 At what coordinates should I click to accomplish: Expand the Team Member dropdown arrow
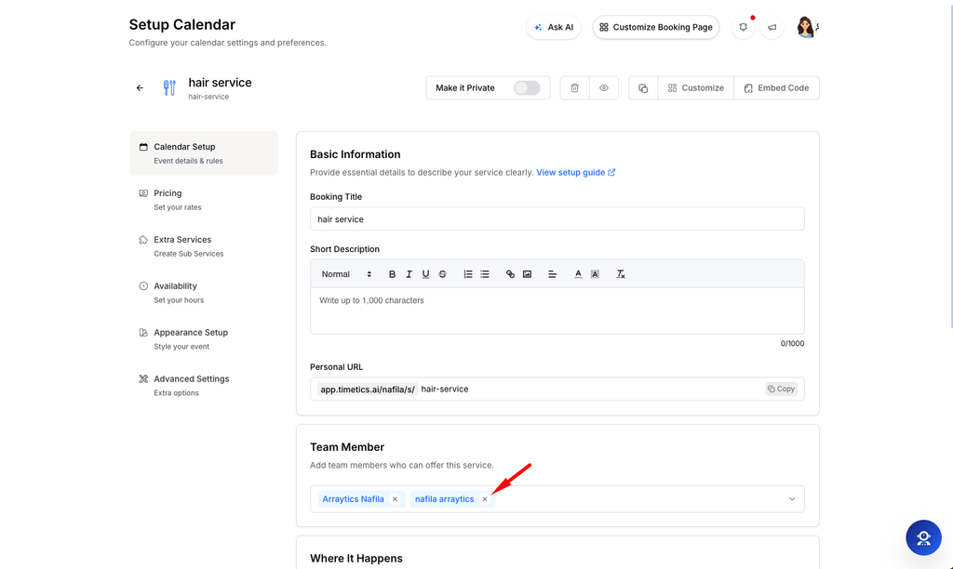[x=792, y=499]
